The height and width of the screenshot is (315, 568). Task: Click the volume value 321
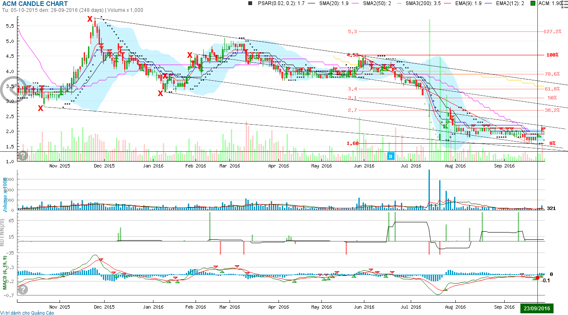[x=551, y=208]
